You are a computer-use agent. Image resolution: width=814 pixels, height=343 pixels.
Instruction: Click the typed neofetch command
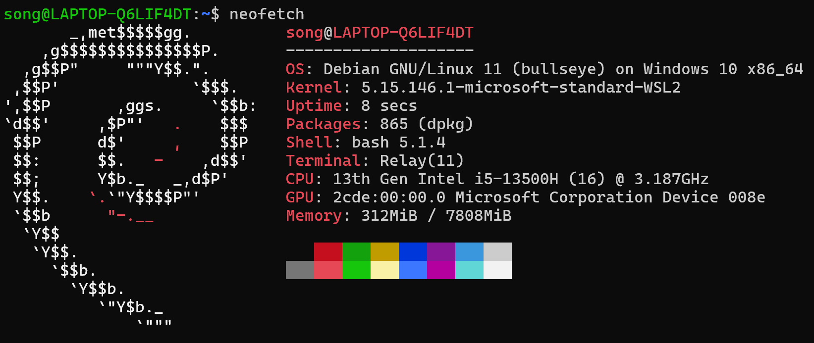click(x=267, y=14)
